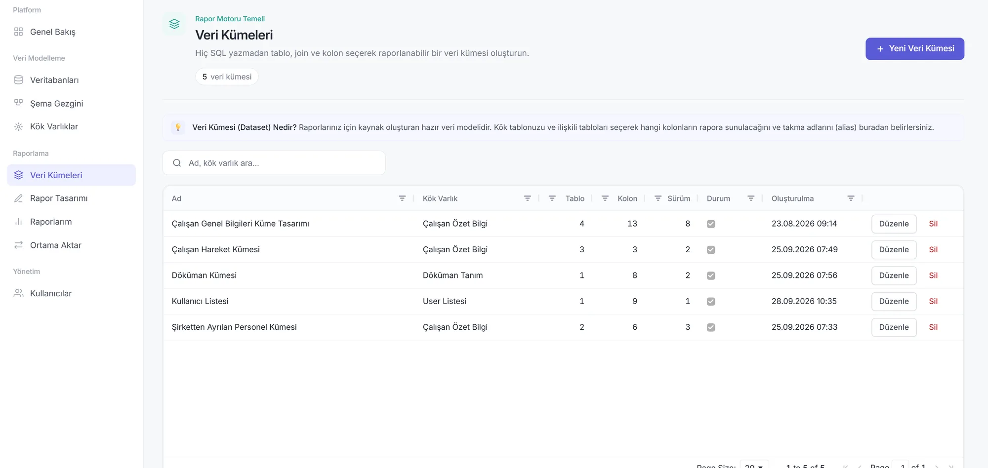Viewport: 988px width, 468px height.
Task: Open the Kök Varlık column filter
Action: point(528,198)
